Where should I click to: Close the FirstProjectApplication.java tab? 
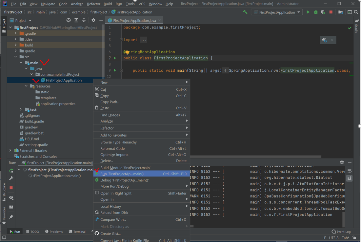(160, 20)
